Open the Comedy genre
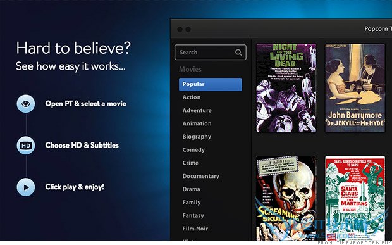The height and width of the screenshot is (245, 392). (193, 150)
